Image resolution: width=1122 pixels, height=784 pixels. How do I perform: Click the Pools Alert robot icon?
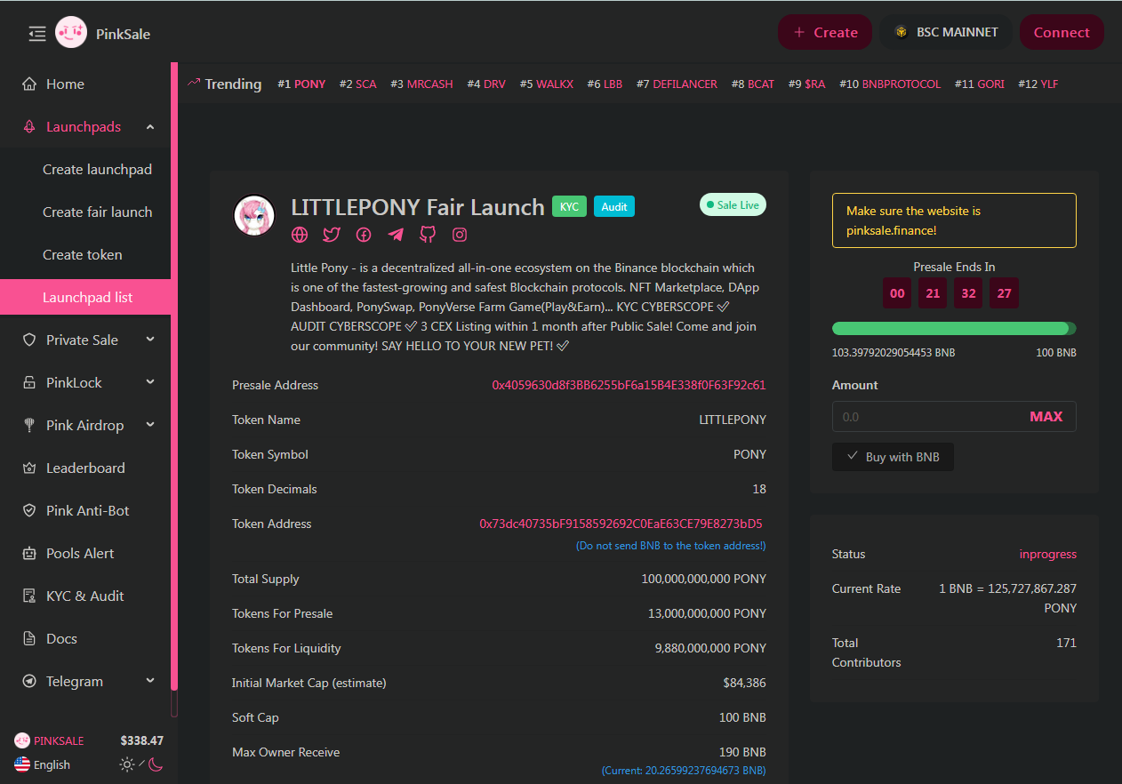pyautogui.click(x=29, y=554)
